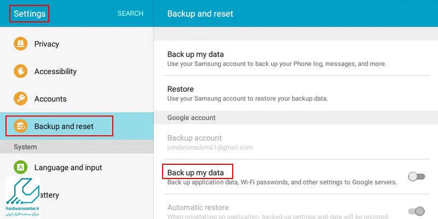This screenshot has height=219, width=438.
Task: Tap the SEARCH button
Action: tap(130, 13)
